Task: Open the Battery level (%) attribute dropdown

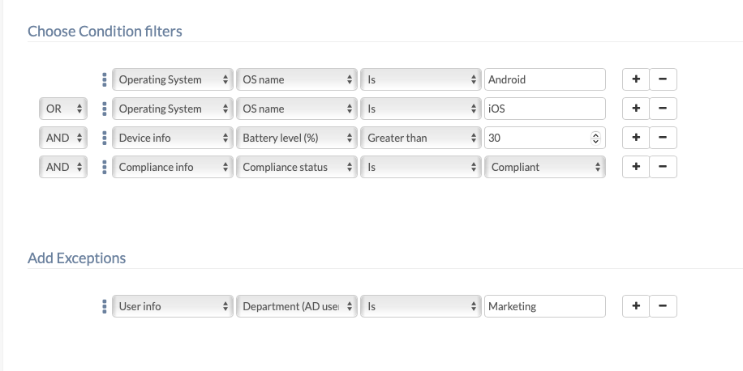Action: [297, 138]
